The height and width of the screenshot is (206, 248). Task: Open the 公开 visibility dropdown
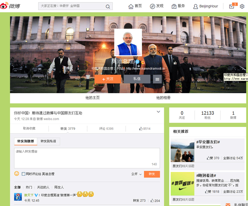tap(136, 174)
